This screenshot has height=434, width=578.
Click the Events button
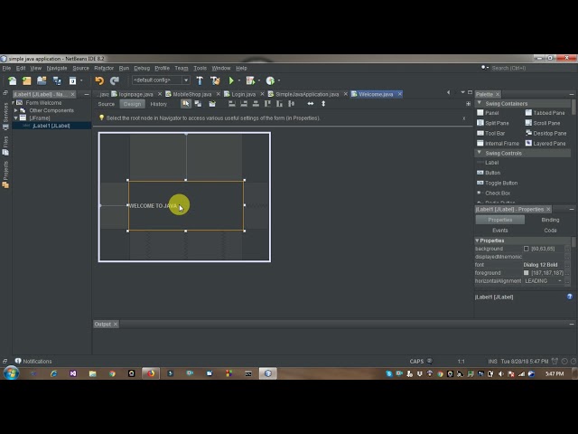pos(499,231)
